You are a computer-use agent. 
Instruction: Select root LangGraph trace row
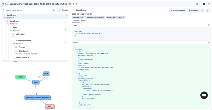coord(35,16)
